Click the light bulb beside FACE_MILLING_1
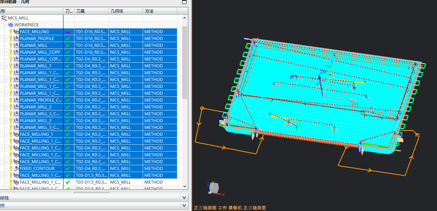 coord(11,134)
